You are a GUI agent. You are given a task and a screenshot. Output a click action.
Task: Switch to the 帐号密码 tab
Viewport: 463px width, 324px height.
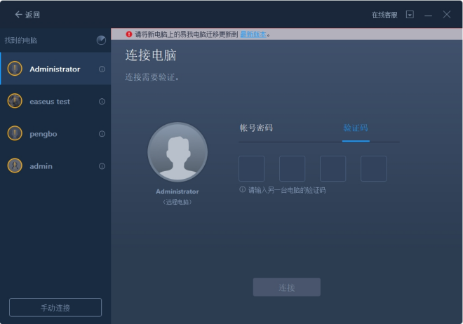coord(256,128)
